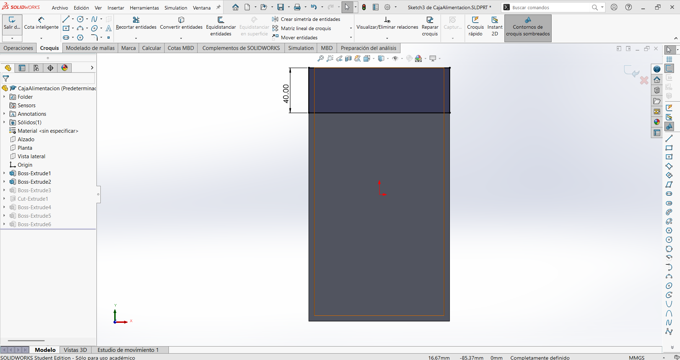The width and height of the screenshot is (680, 360).
Task: Open Undo history dropdown arrow
Action: 322,7
